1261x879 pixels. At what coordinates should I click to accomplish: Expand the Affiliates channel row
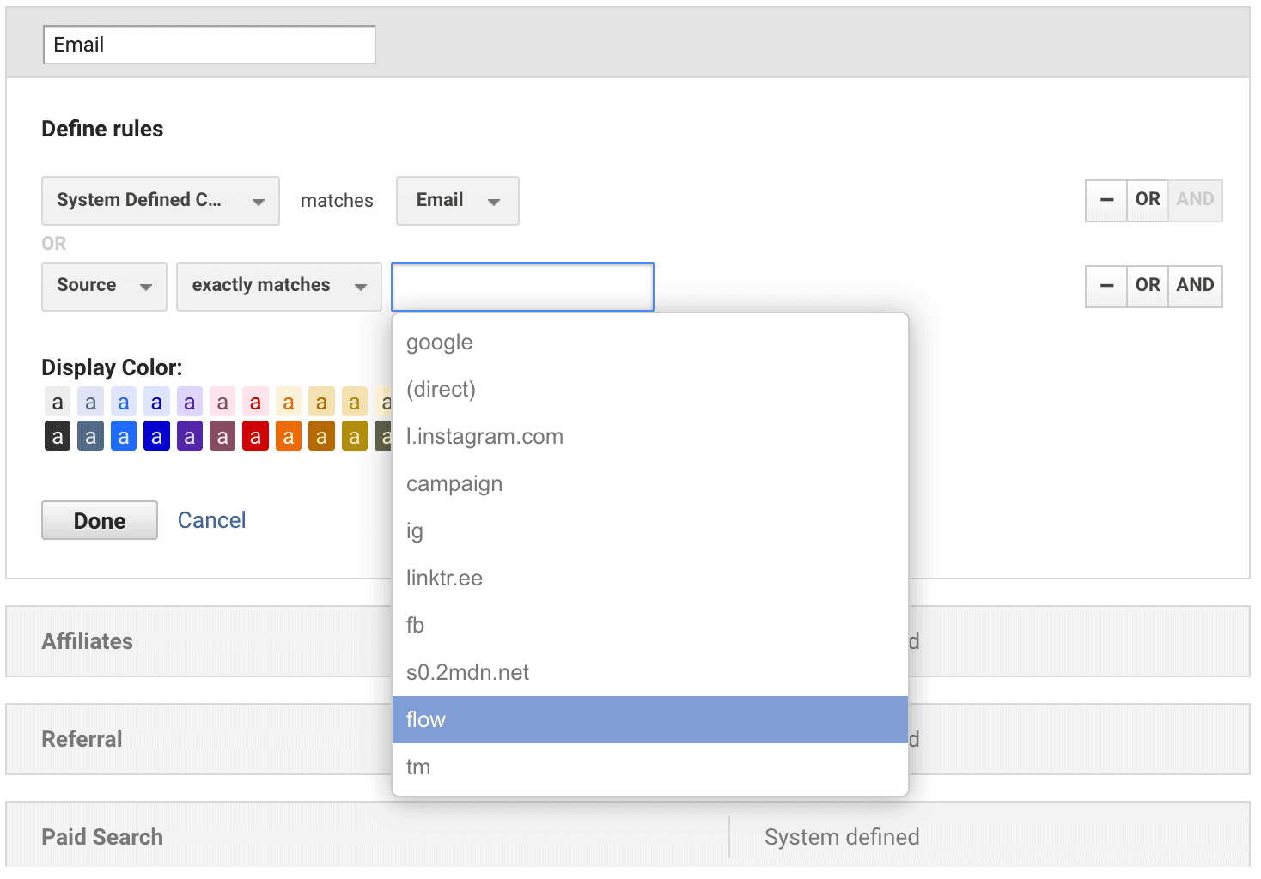point(88,641)
